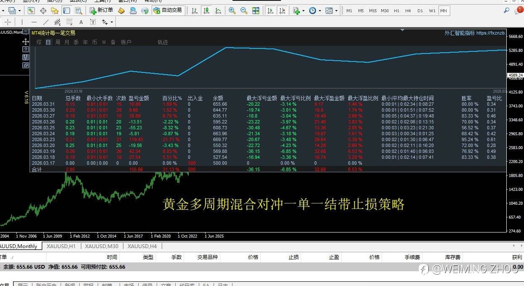Open the notifications chat bubble icon
The height and width of the screenshot is (286, 524).
519,11
